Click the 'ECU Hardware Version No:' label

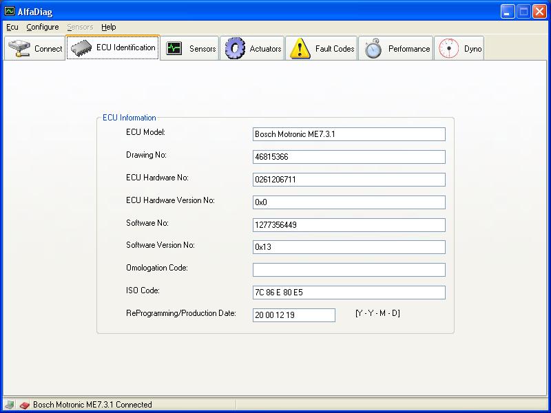point(170,200)
